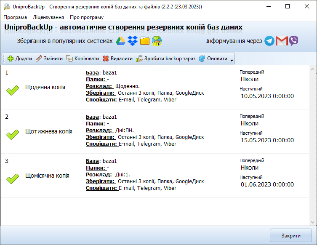Viewport: 317px width, 245px height.
Task: Click the Копіювати toolbar label
Action: (x=87, y=59)
